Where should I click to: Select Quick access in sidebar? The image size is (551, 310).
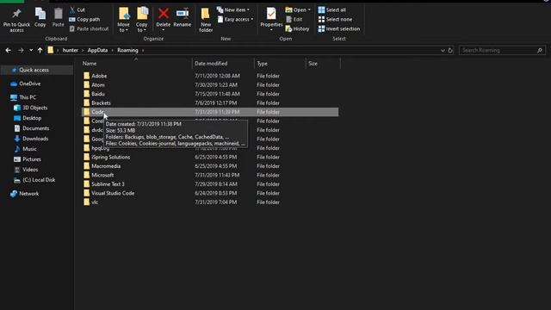pos(34,70)
